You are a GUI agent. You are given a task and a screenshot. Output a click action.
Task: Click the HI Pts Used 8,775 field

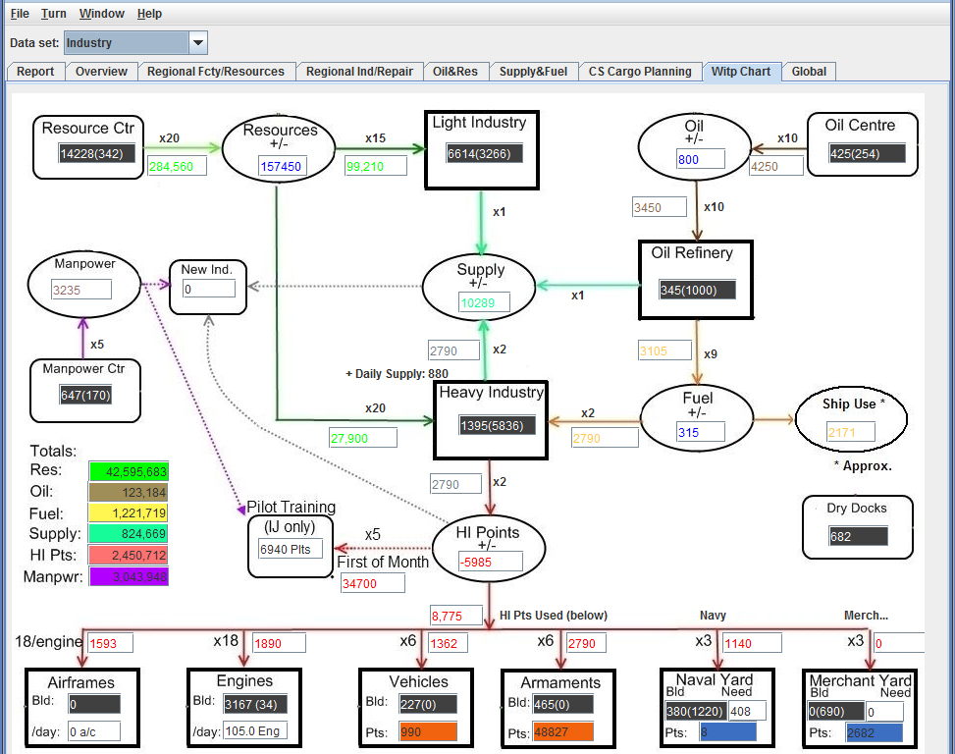coord(456,616)
